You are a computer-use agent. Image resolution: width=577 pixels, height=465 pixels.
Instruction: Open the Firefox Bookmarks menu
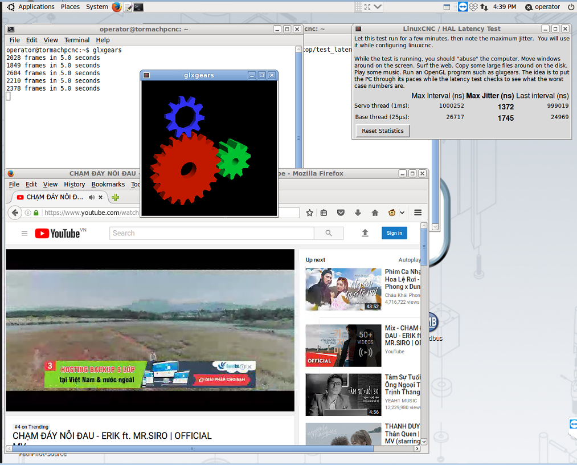click(x=108, y=185)
